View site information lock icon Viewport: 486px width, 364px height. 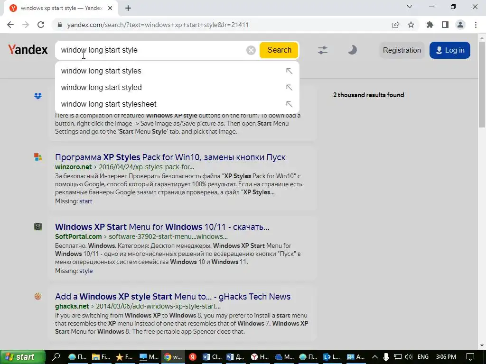[60, 25]
